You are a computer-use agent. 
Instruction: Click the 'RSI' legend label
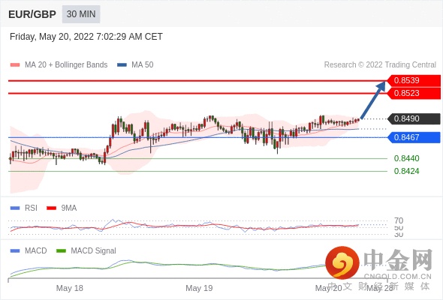click(31, 208)
